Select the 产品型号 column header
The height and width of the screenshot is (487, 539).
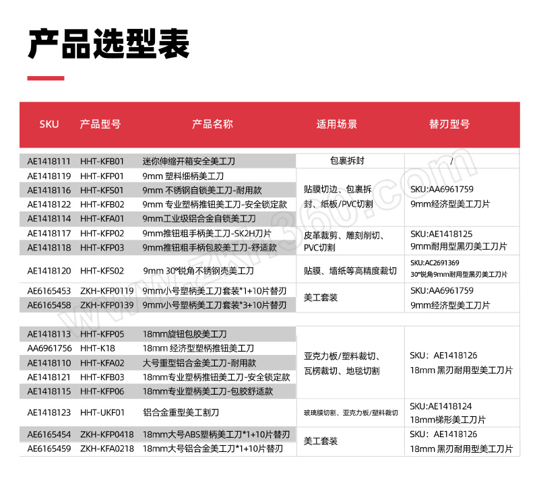(x=100, y=124)
